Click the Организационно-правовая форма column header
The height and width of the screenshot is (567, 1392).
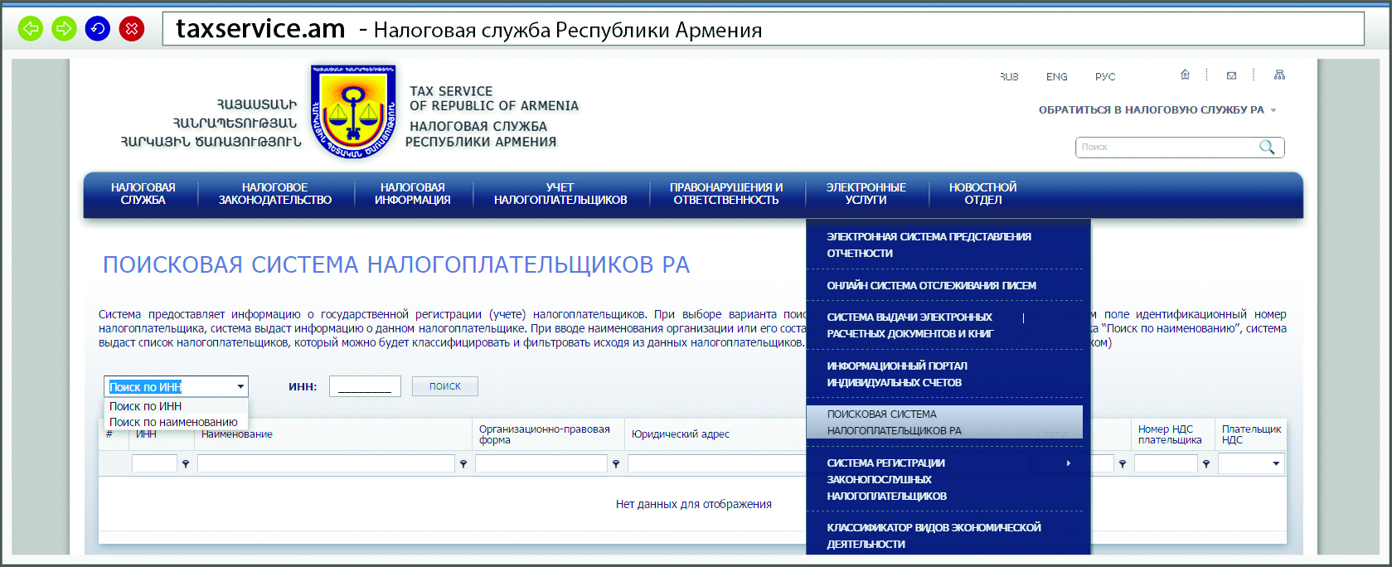[x=545, y=434]
